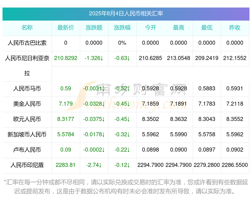Image resolution: width=252 pixels, height=199 pixels.
Task: Click low value 8.3043
Action: (207, 119)
